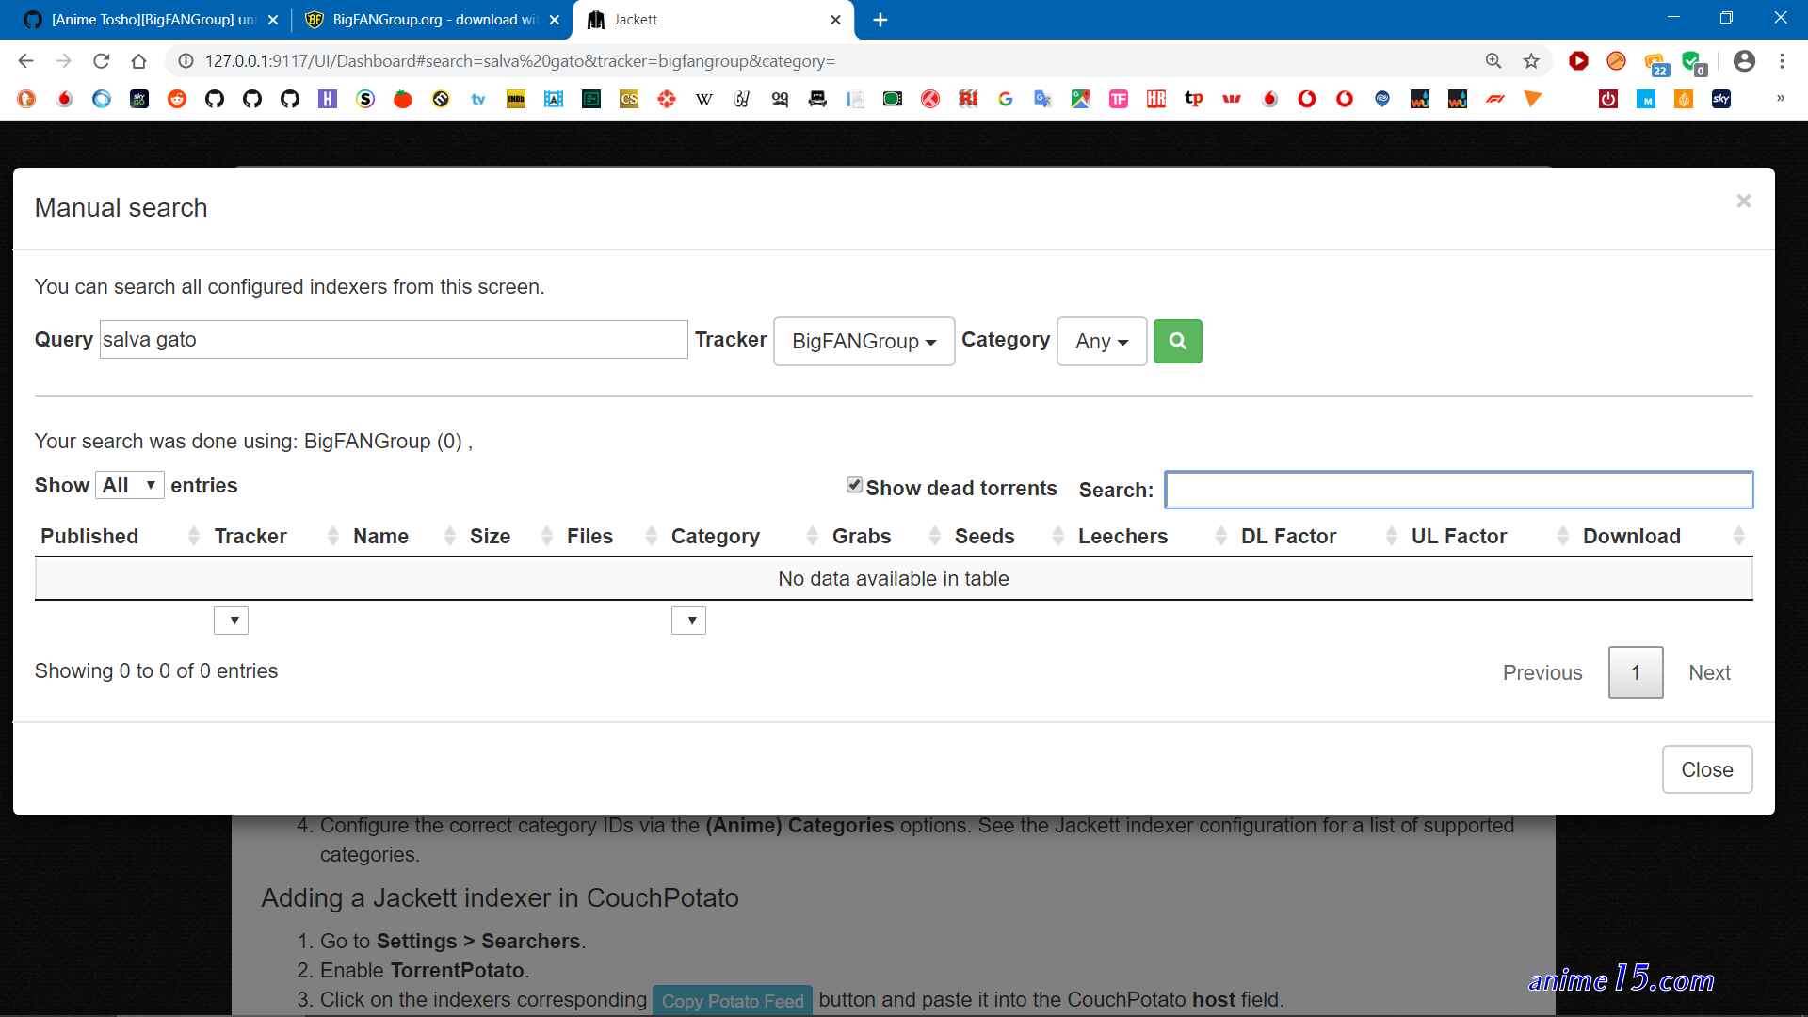Viewport: 1808px width, 1017px height.
Task: Bookmark this page with the star icon
Action: [x=1531, y=61]
